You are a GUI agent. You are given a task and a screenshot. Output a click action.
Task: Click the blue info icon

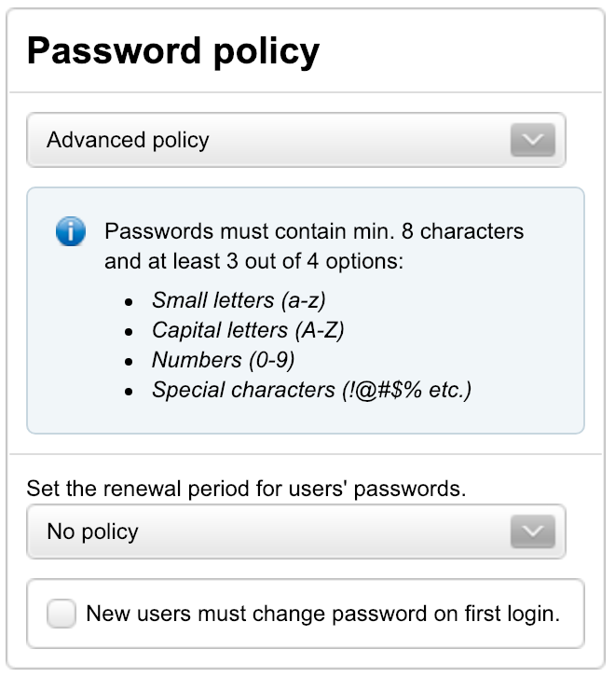tap(71, 232)
